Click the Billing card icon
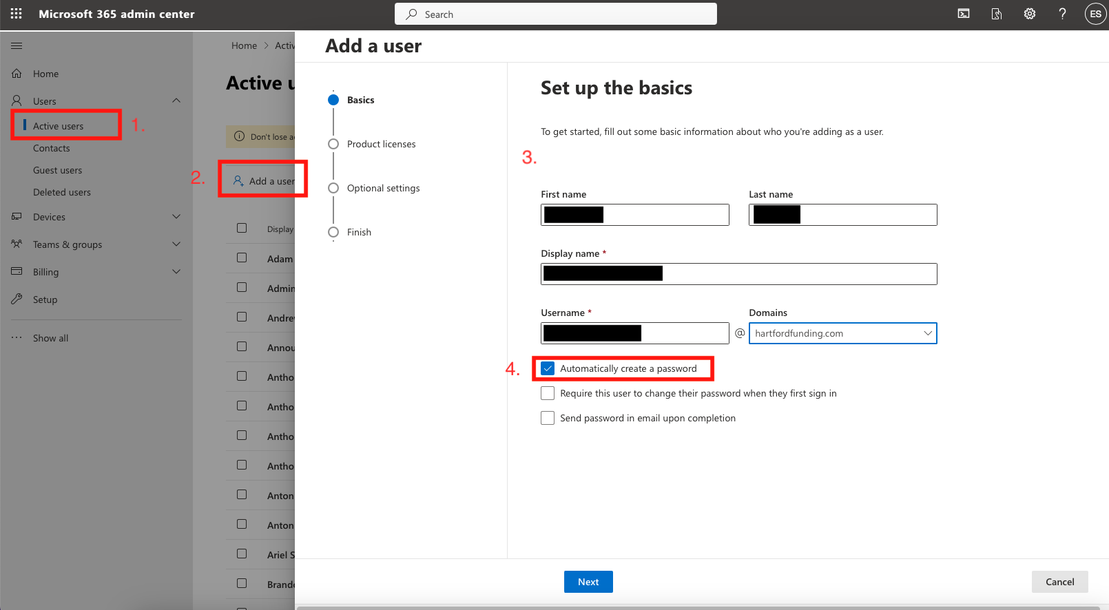The image size is (1109, 610). point(17,271)
